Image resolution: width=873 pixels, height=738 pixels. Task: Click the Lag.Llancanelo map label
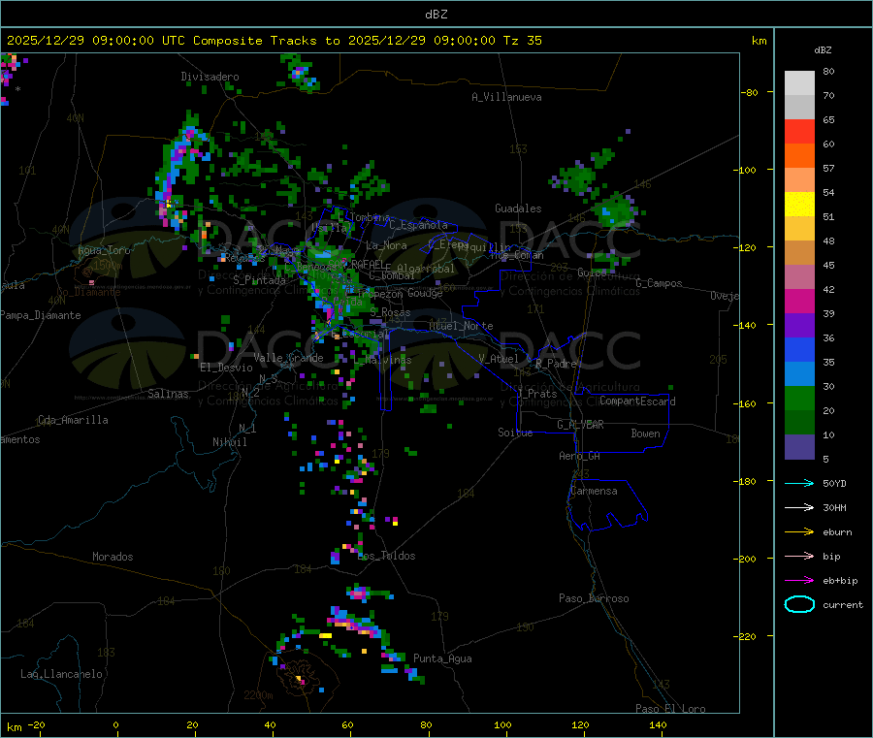click(x=61, y=675)
